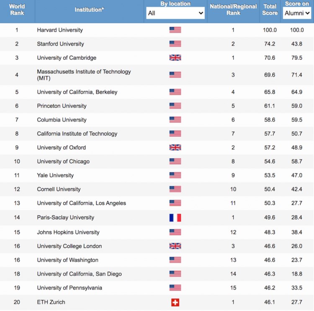This screenshot has width=314, height=311.
Task: Click the flag in UC Los Angeles row
Action: (175, 203)
